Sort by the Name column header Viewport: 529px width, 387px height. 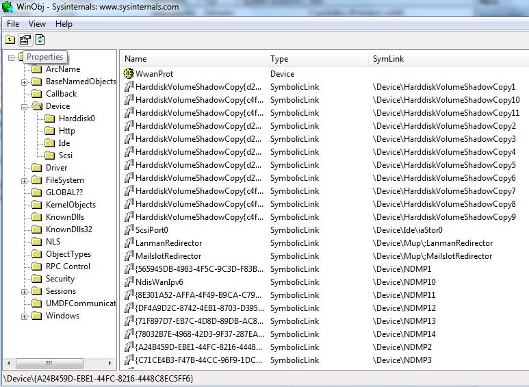(193, 59)
